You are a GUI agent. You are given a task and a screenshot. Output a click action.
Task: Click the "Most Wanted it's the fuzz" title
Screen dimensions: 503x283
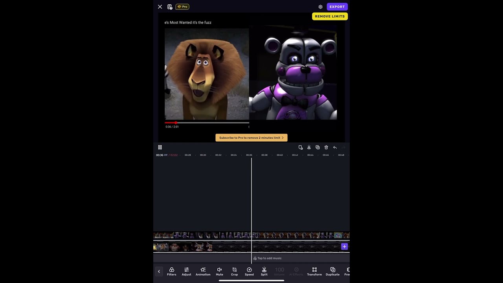click(188, 22)
